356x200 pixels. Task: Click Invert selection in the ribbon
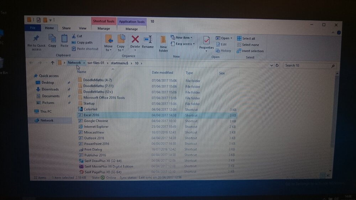click(x=250, y=51)
